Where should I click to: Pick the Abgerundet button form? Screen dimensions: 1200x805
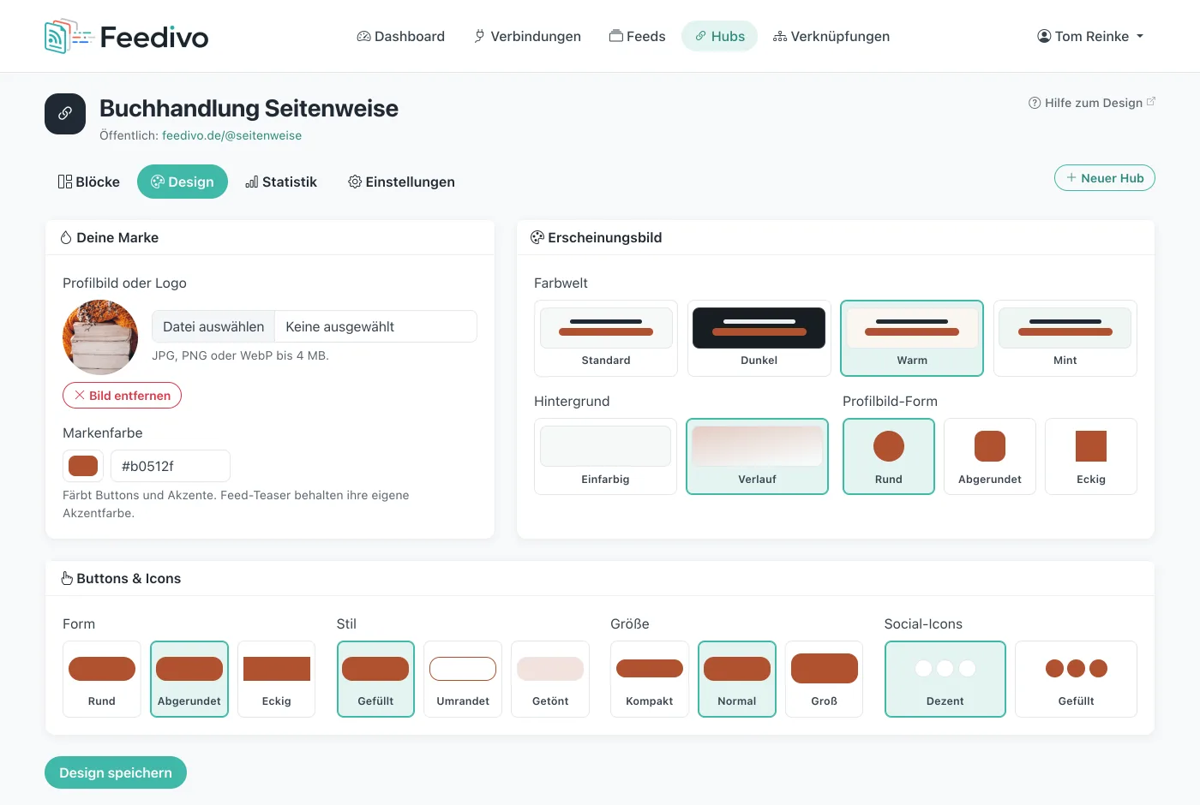coord(189,679)
